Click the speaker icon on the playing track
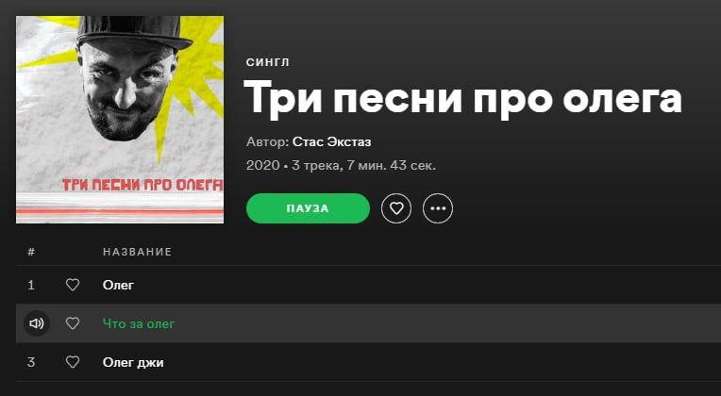 coord(37,324)
